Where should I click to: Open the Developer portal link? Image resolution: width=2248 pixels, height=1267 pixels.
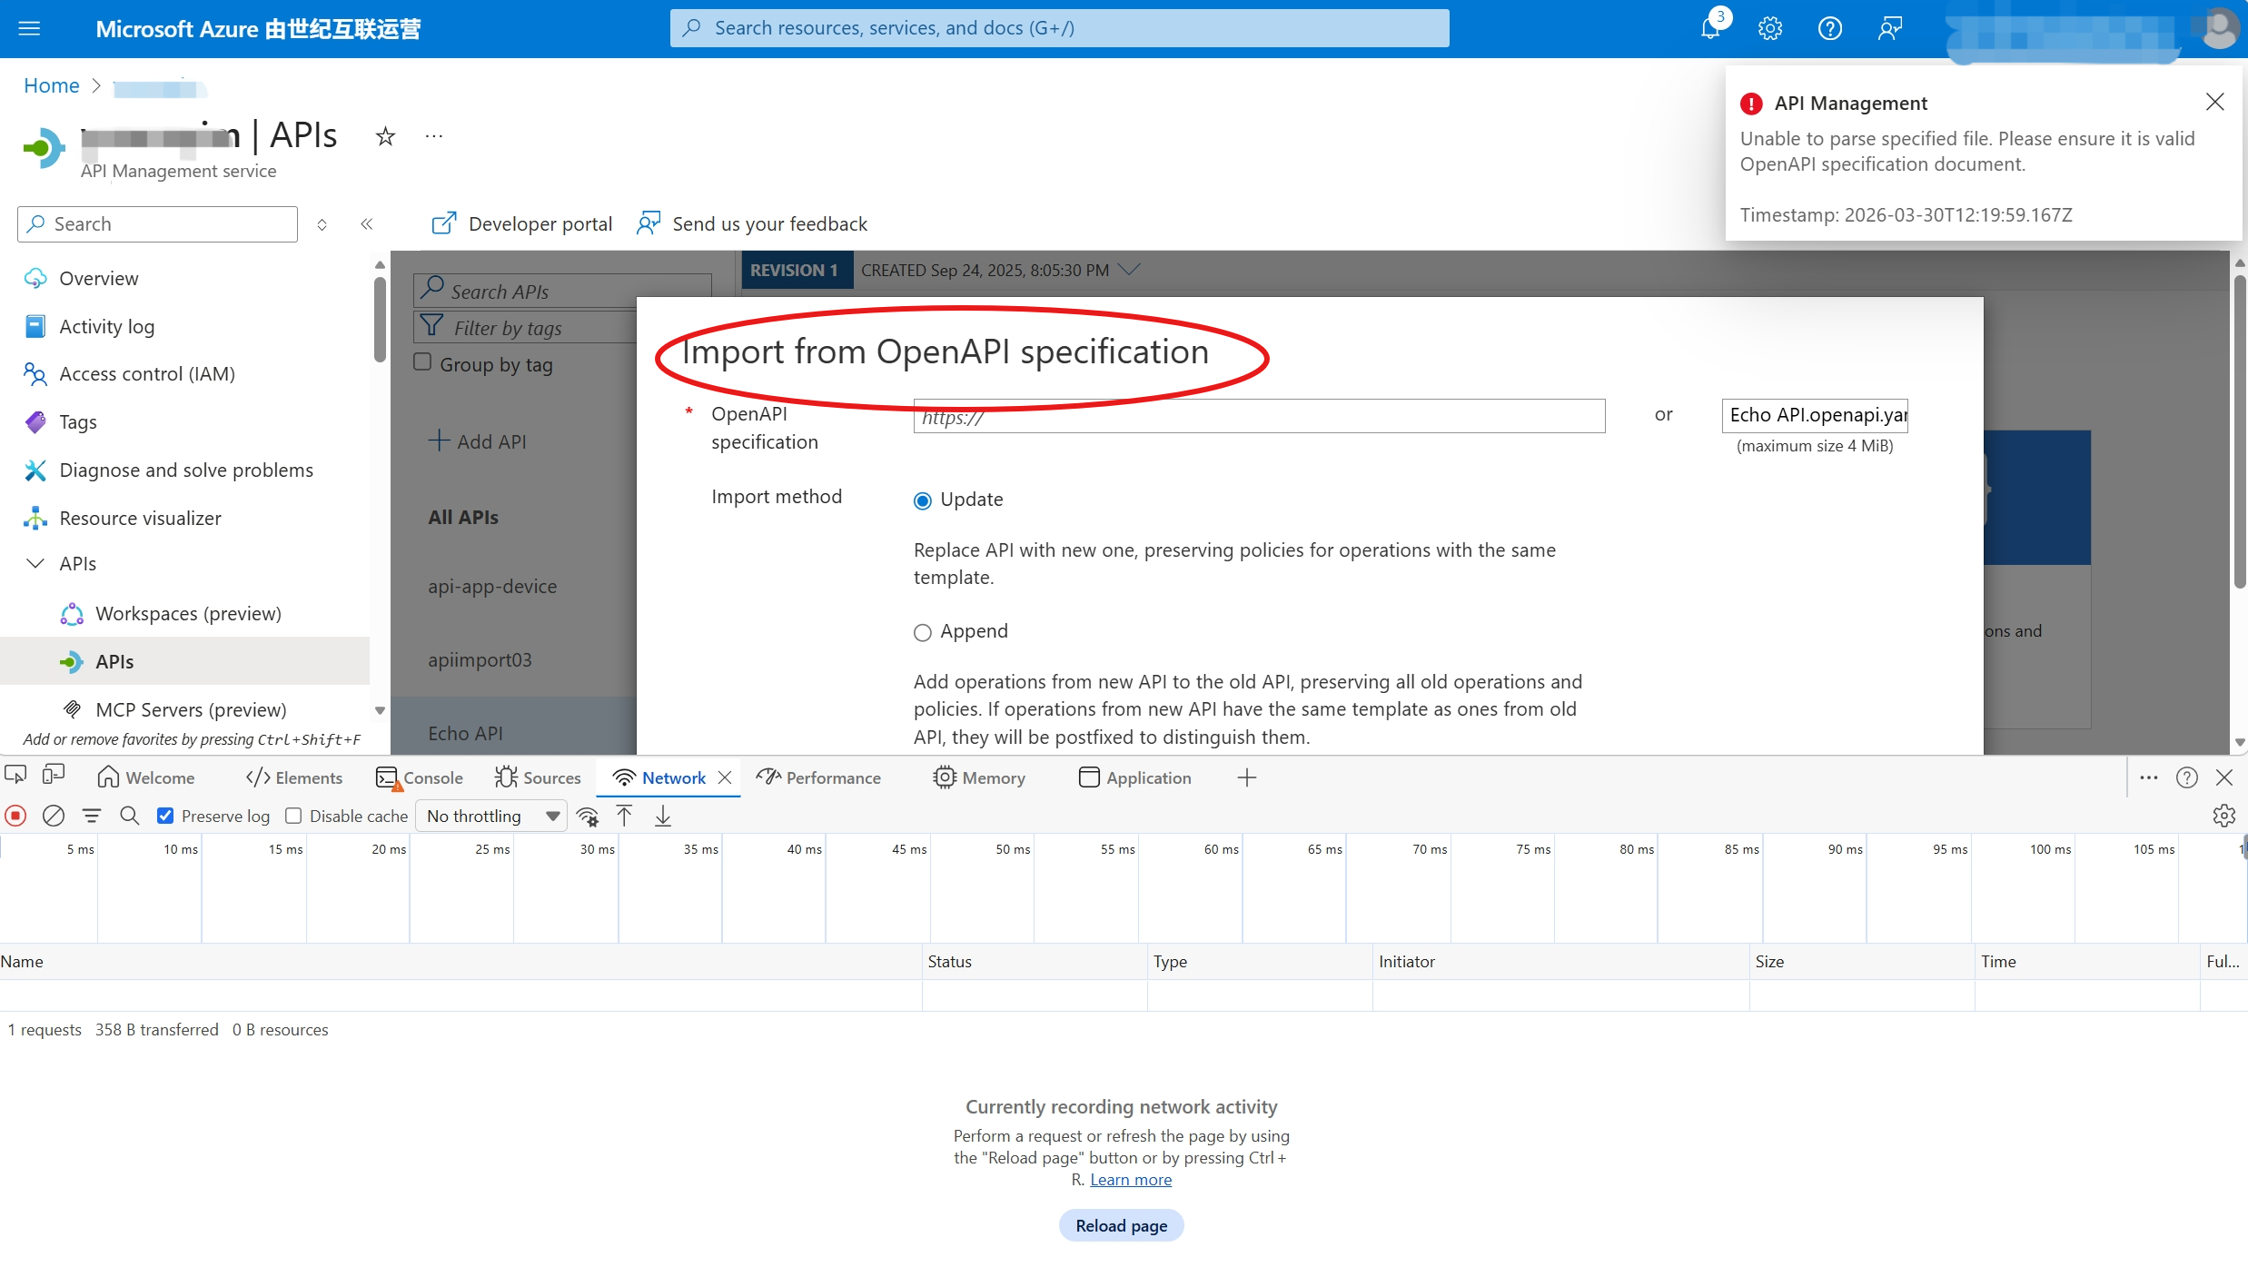[522, 223]
